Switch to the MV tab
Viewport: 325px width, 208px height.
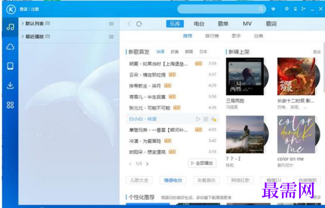(x=247, y=24)
